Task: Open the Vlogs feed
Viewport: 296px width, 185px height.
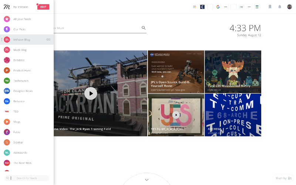Action: point(27,122)
